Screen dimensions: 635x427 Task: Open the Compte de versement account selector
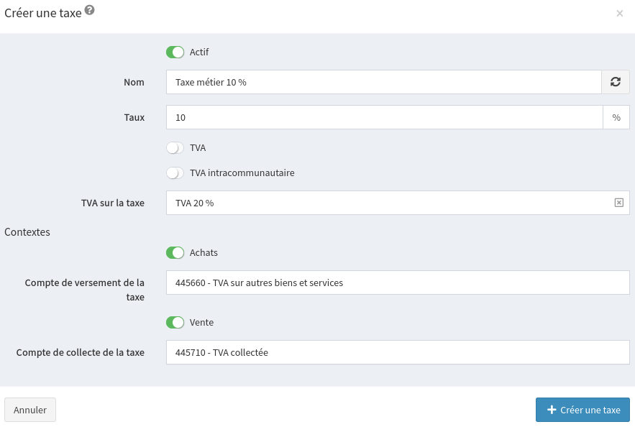(397, 283)
